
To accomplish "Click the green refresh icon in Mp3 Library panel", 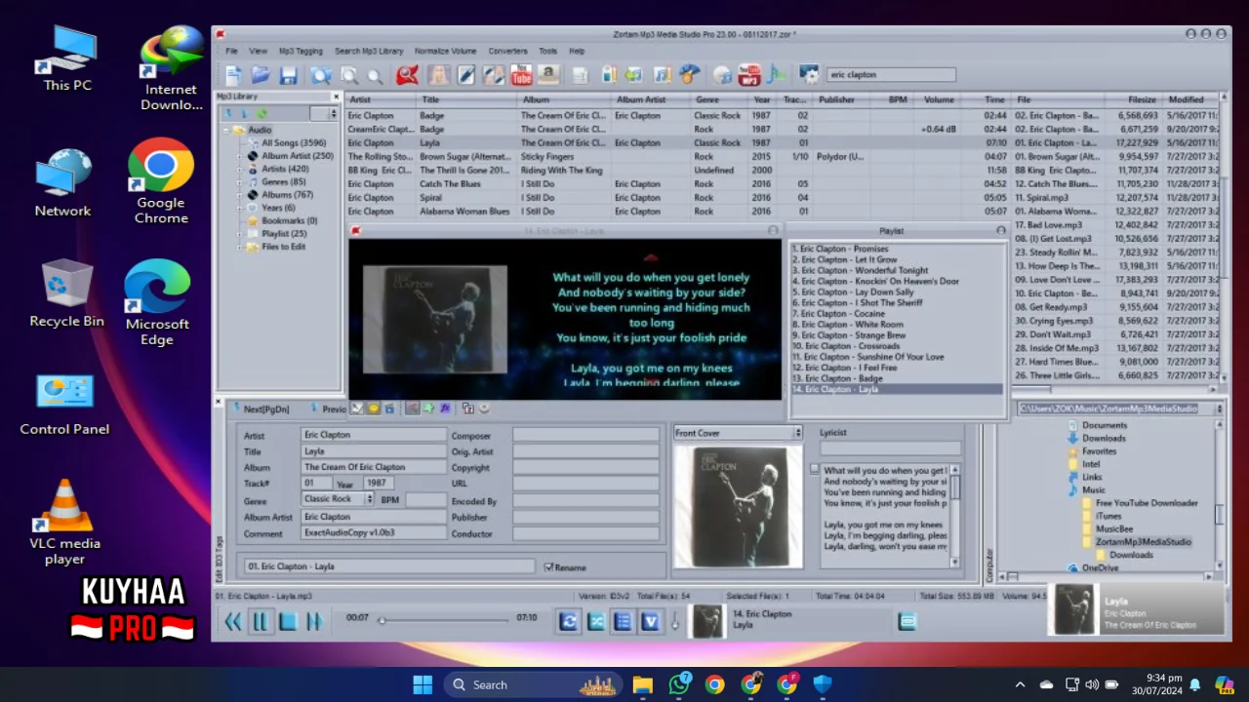I will click(x=262, y=114).
